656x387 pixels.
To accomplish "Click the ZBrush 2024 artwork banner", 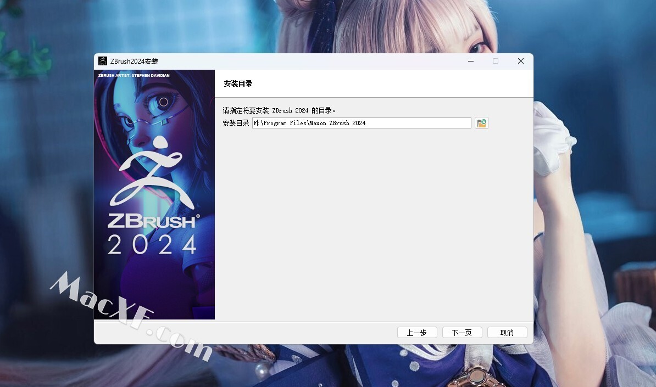I will click(154, 195).
